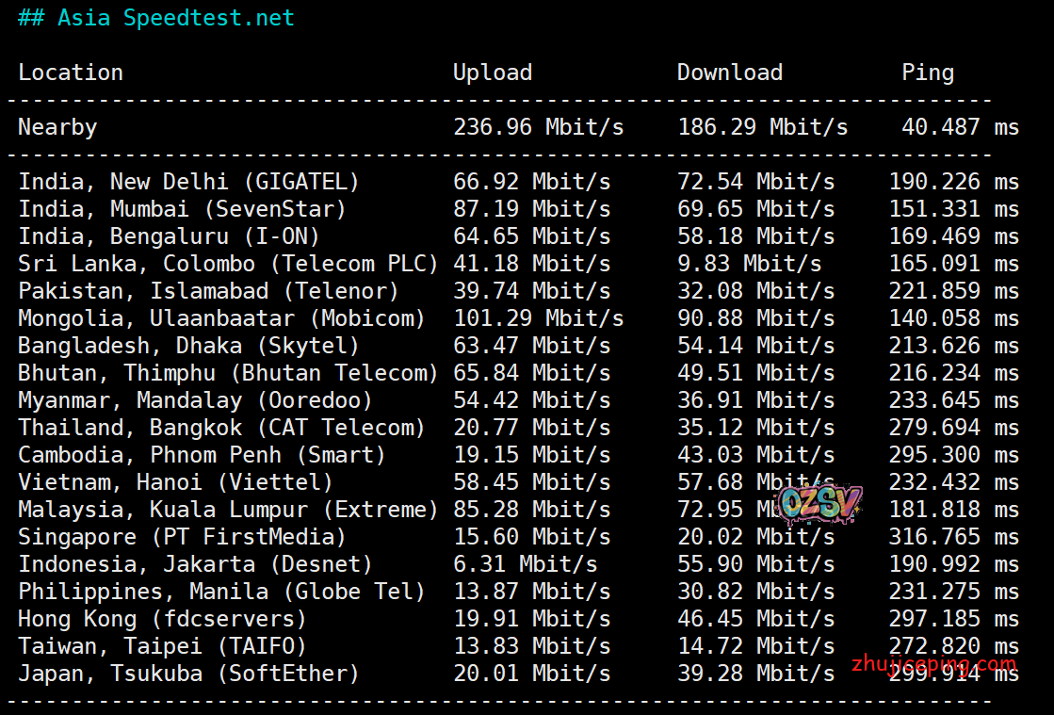Click Thailand, Bangkok (CAT Telecom) row
Viewport: 1054px width, 715px height.
(221, 428)
